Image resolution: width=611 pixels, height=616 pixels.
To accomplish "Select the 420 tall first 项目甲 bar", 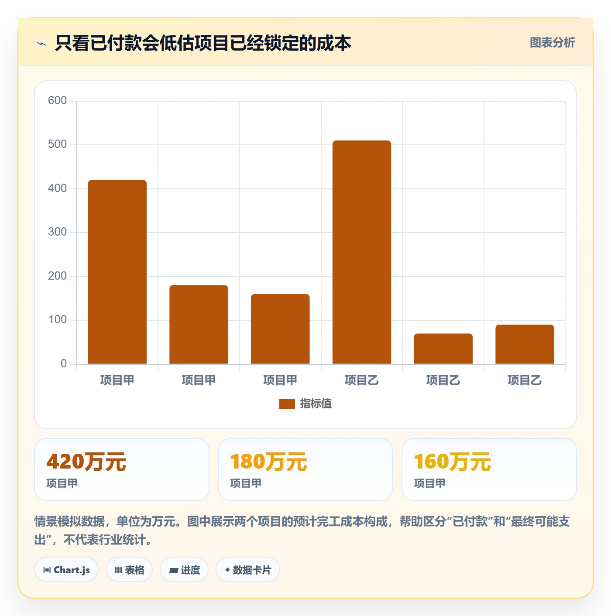I will click(117, 272).
